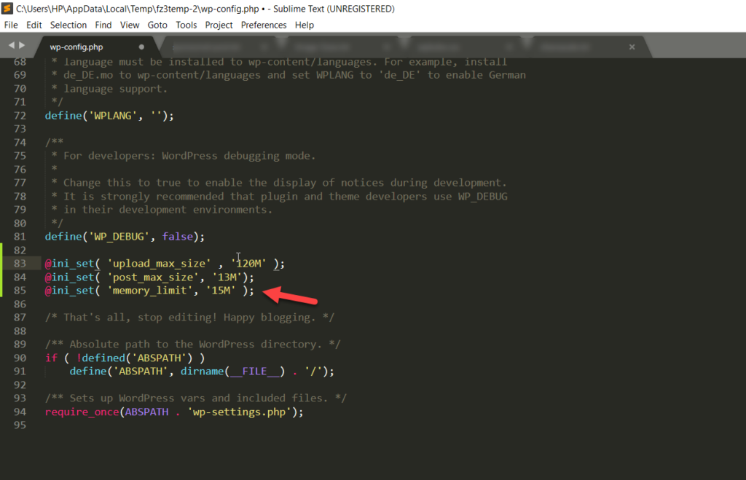Screen dimensions: 746x480
Task: Click the next tab right arrow
Action: click(22, 45)
